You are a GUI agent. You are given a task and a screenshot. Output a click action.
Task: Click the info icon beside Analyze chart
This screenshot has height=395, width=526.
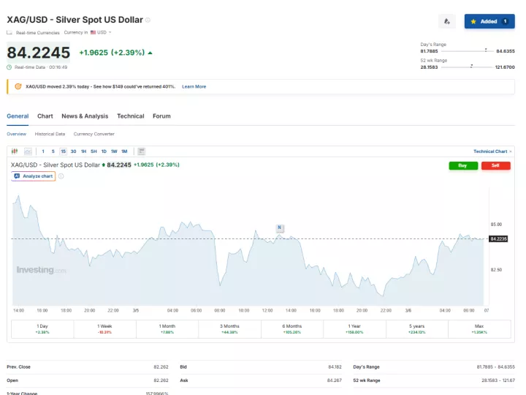click(61, 176)
